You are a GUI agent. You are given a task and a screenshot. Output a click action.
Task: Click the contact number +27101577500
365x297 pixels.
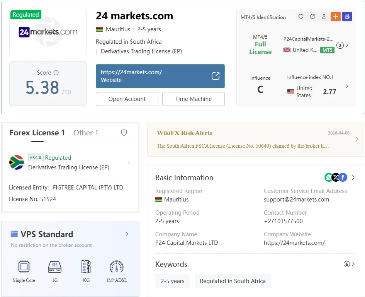(283, 221)
